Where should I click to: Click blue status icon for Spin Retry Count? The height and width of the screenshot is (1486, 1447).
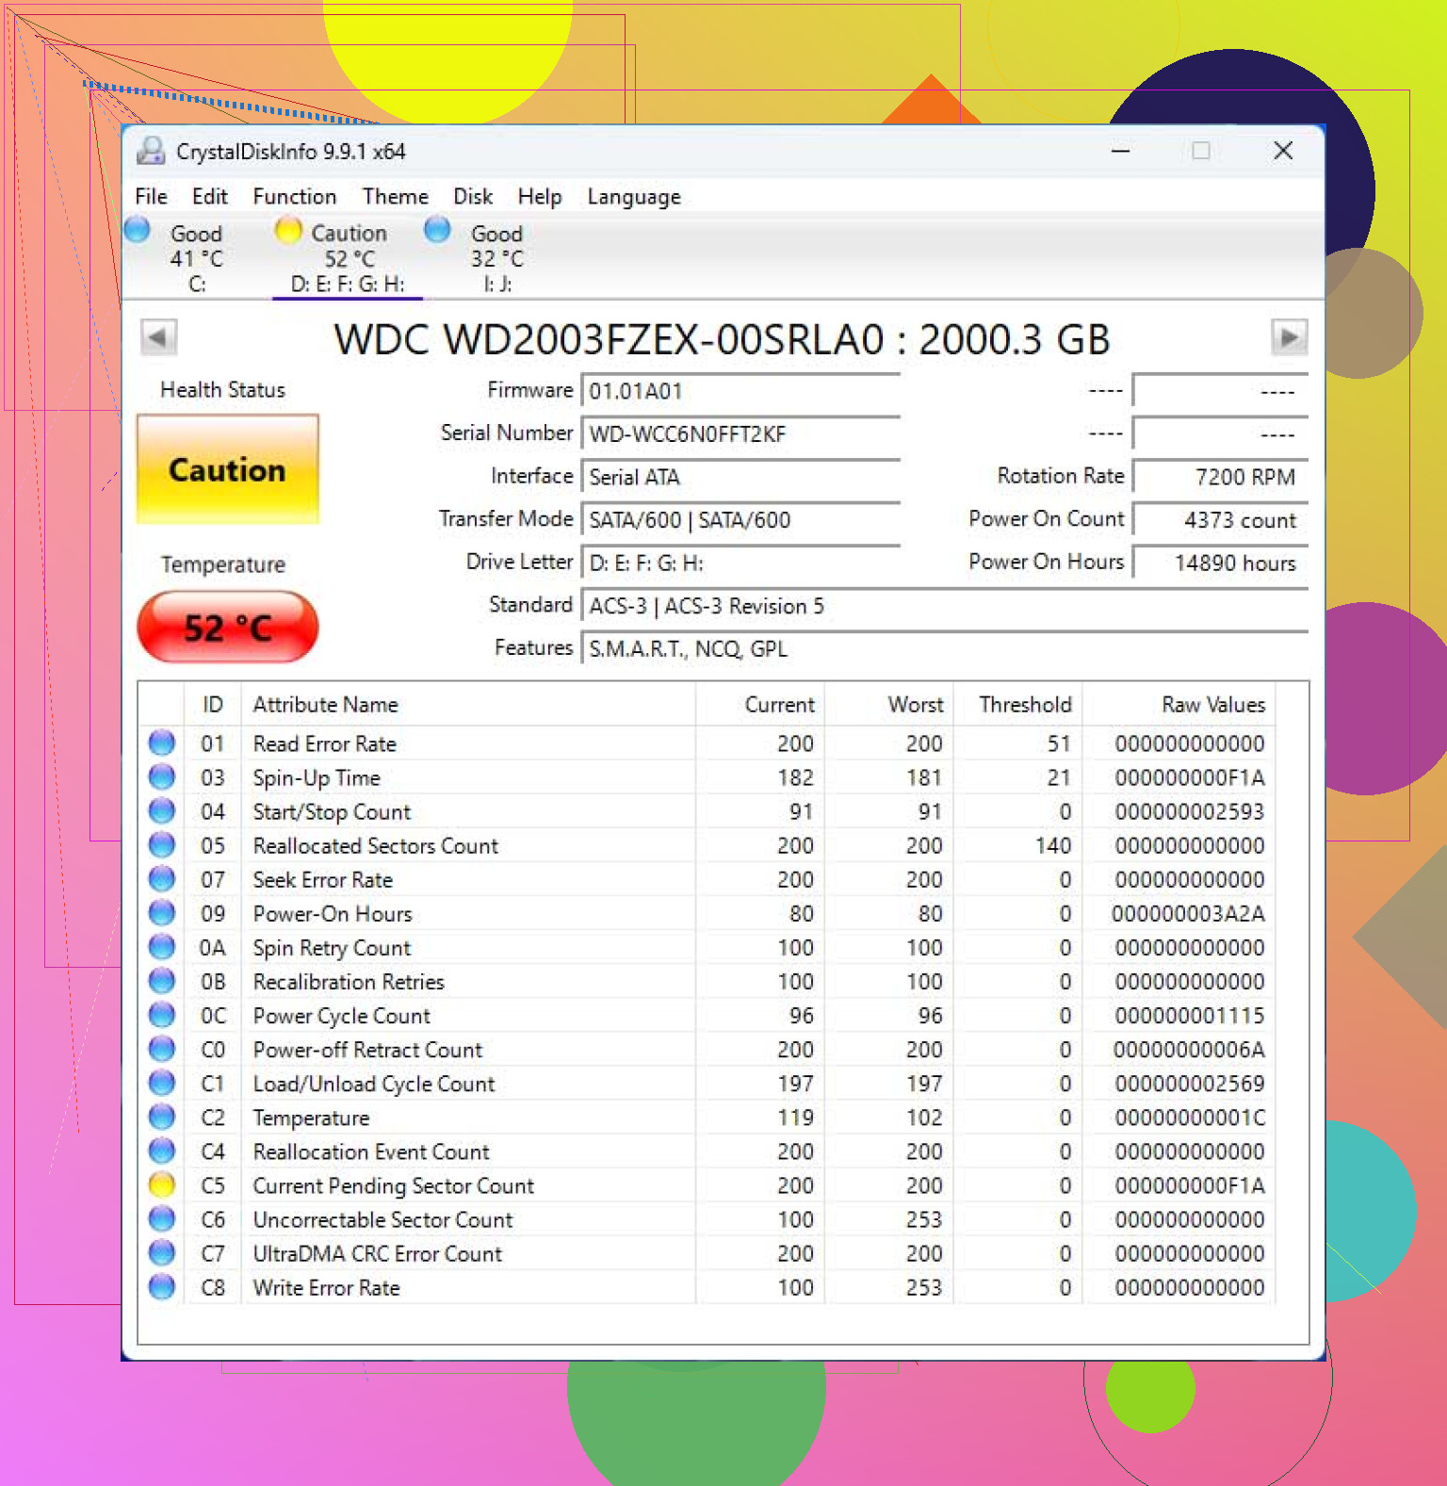162,946
